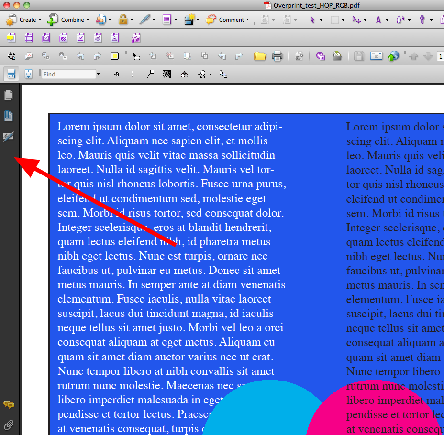The image size is (444, 435).
Task: Toggle the page boxes view icon
Action: tap(29, 38)
